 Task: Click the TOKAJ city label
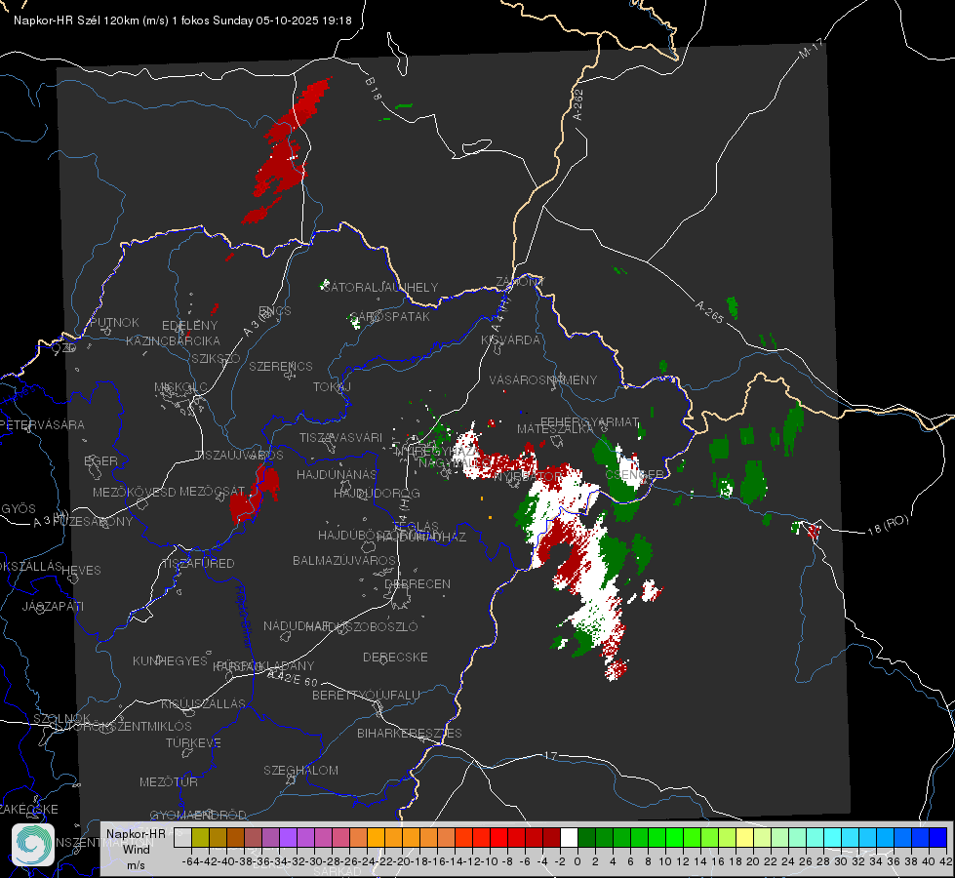click(332, 387)
